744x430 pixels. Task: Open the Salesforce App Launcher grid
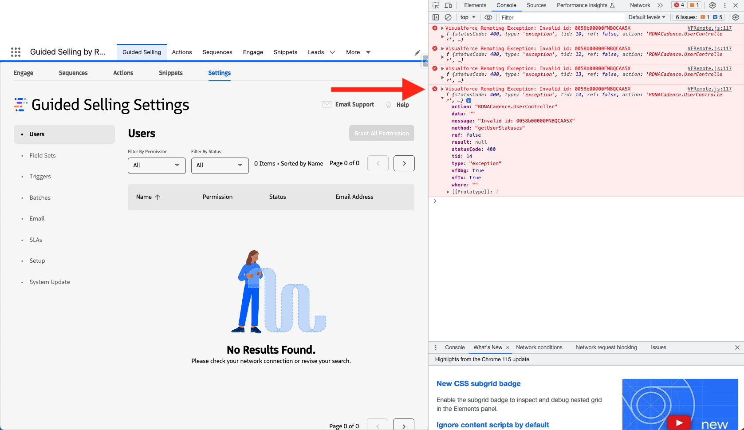[16, 52]
